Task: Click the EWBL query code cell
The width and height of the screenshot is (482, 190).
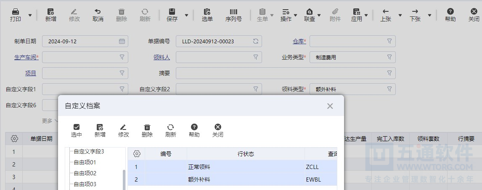Action: (321, 179)
